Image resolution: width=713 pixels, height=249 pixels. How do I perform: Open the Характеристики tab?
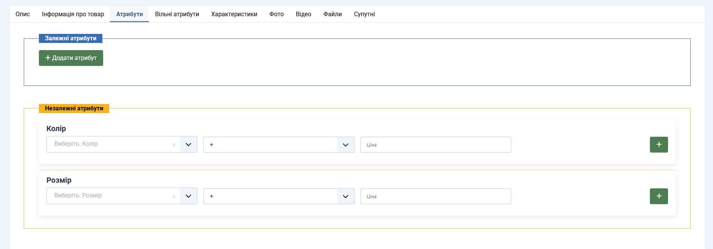tap(234, 14)
